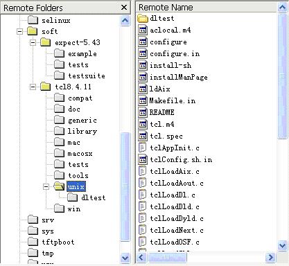This screenshot has height=266, width=289.
Task: Select the mac folder in tree
Action: tap(73, 142)
